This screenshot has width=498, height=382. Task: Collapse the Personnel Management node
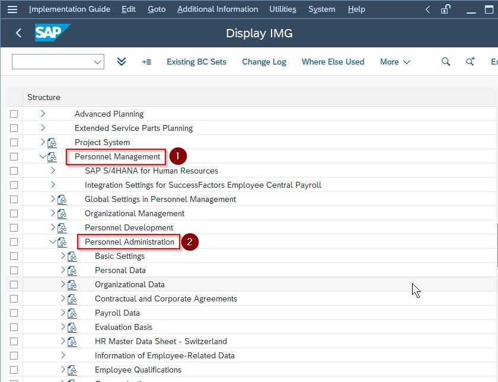coord(43,156)
